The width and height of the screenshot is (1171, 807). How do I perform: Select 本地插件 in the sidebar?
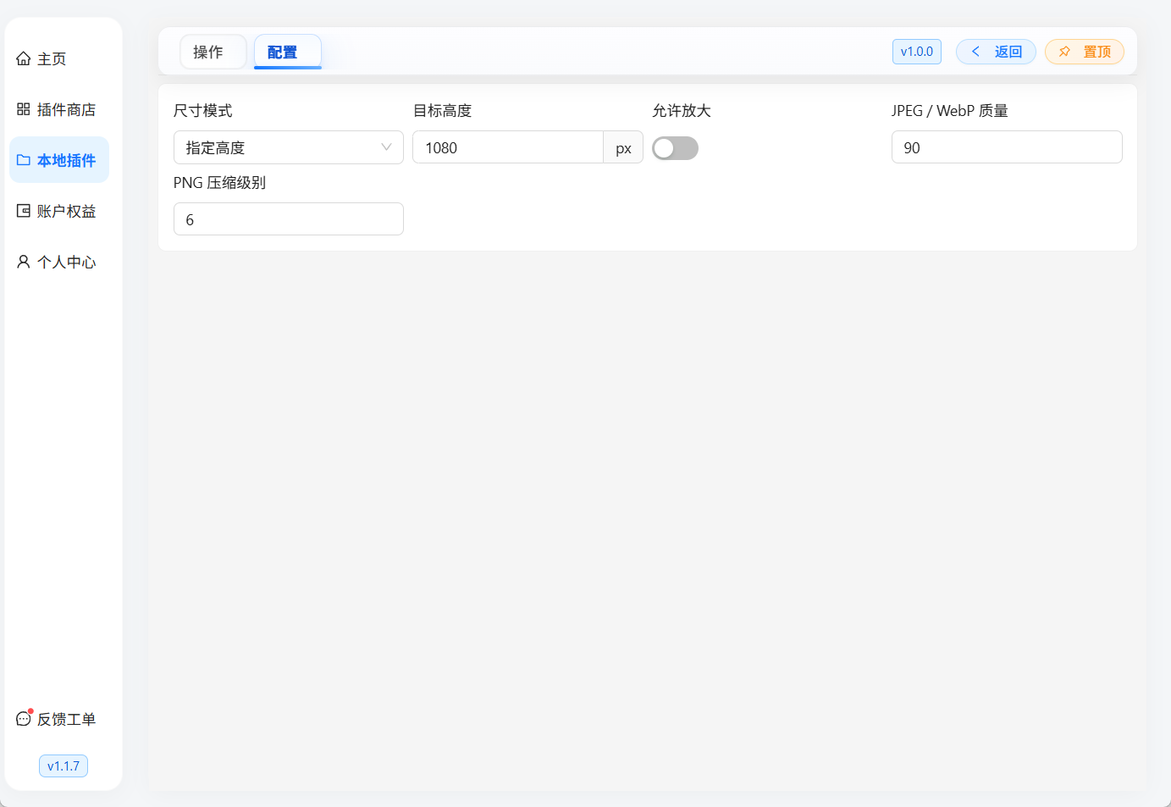click(x=58, y=160)
